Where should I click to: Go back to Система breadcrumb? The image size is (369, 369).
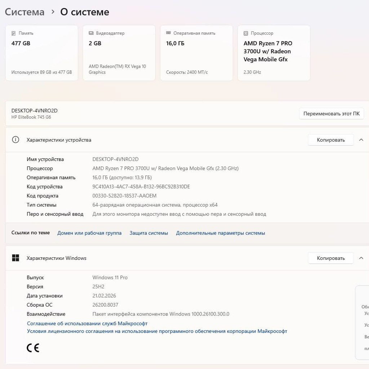point(25,12)
